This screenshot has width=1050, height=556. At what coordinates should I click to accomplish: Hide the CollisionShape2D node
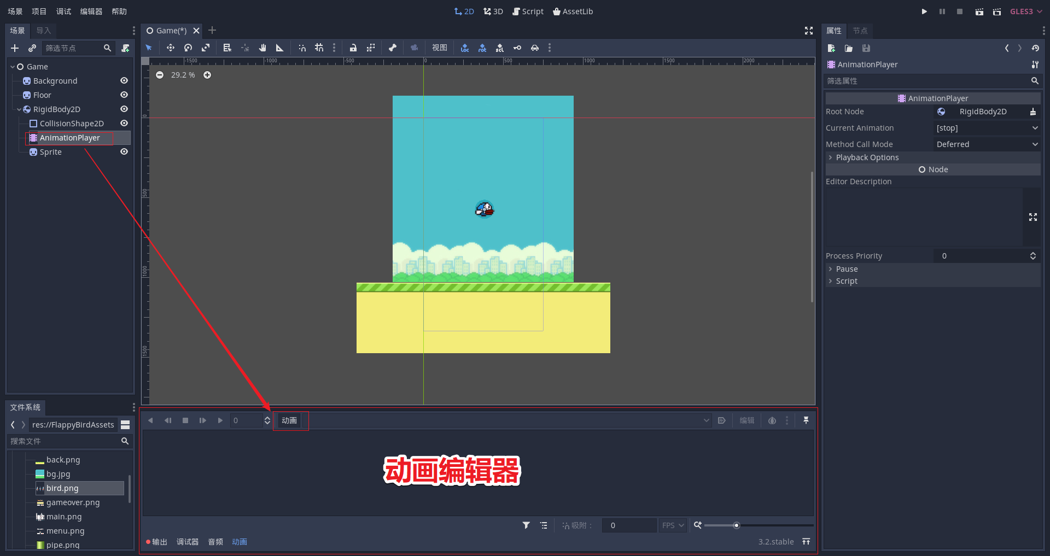coord(124,124)
